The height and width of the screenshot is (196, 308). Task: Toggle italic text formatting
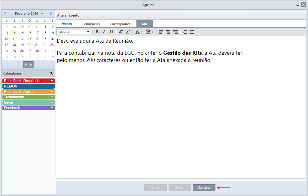tap(104, 32)
